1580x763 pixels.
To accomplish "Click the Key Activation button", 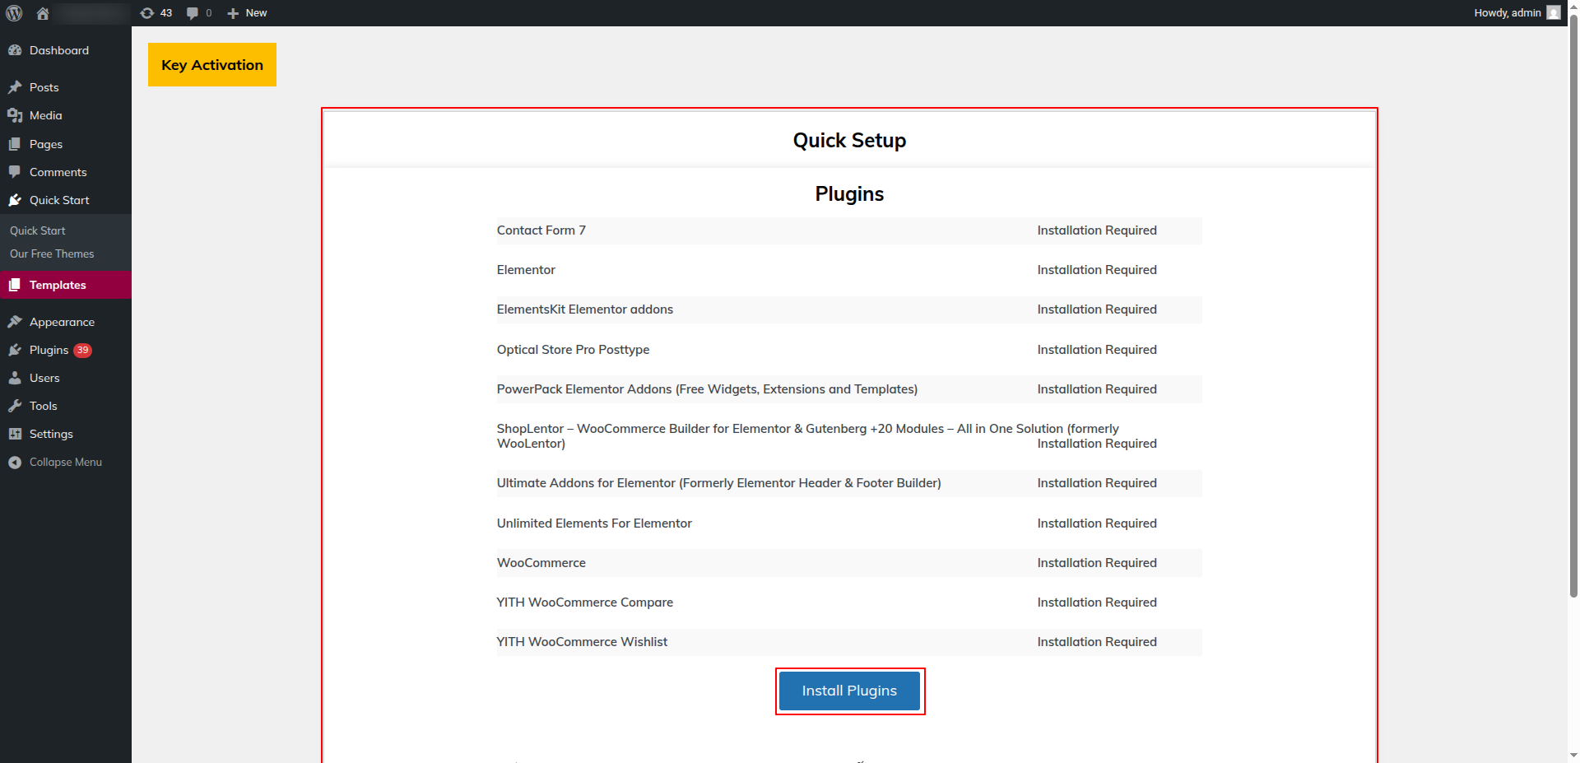I will coord(212,65).
